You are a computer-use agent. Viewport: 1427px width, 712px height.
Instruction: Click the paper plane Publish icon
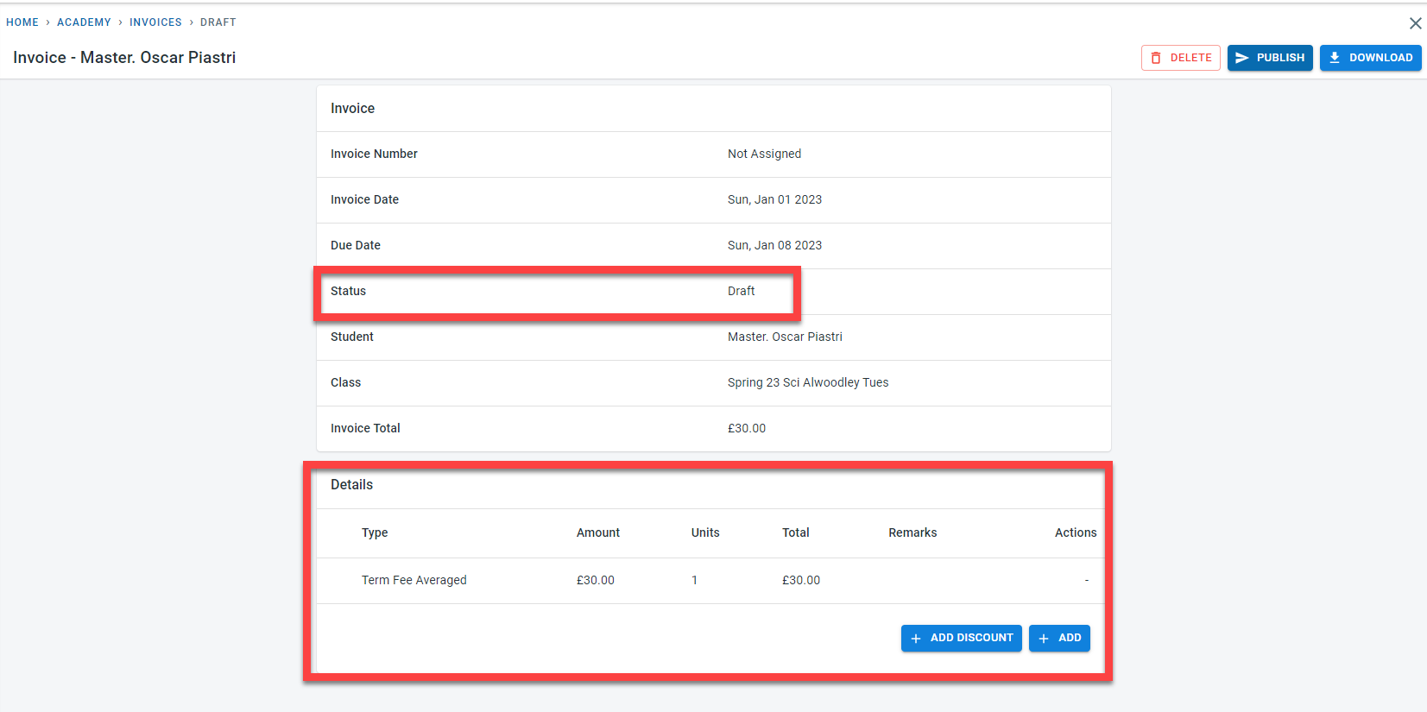1242,58
